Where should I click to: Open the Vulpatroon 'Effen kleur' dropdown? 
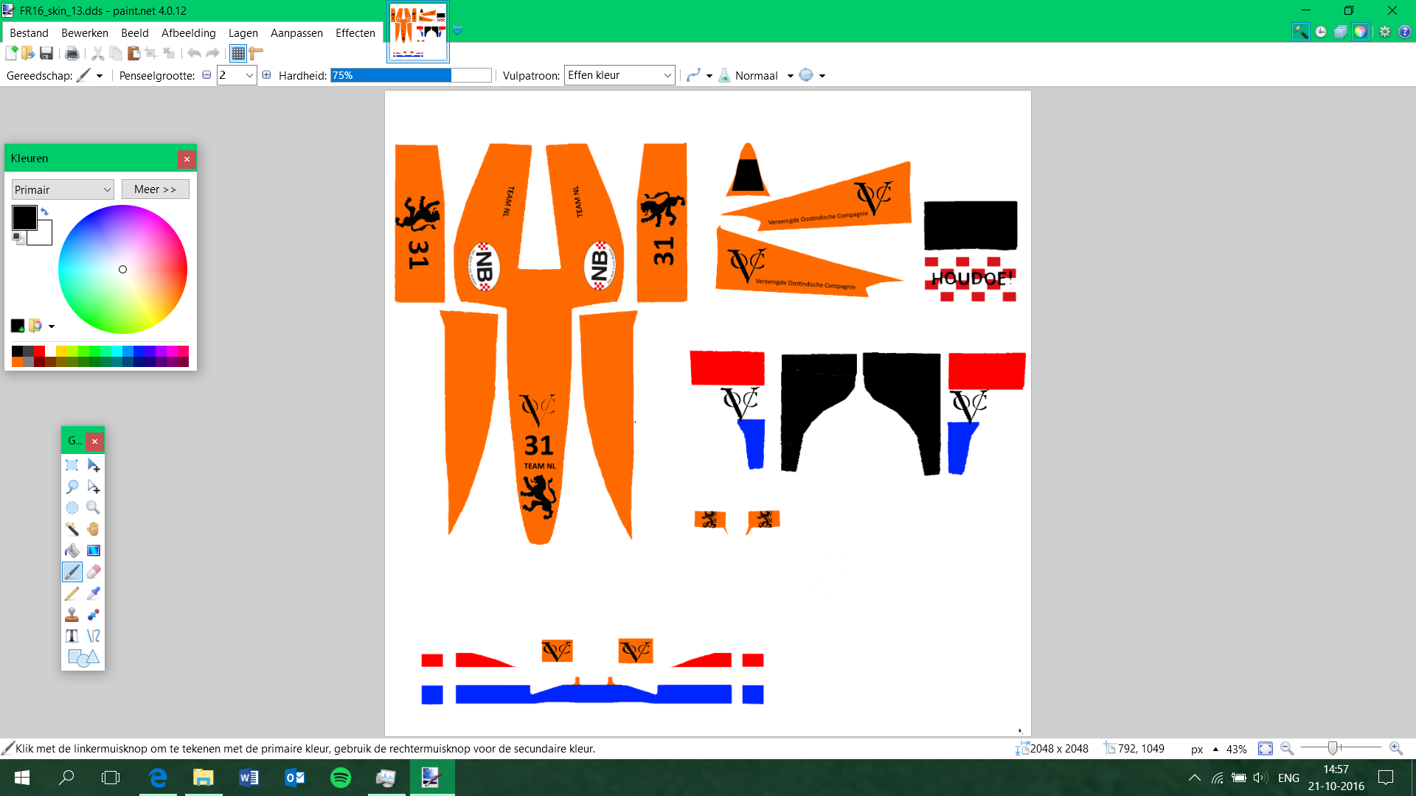click(619, 75)
